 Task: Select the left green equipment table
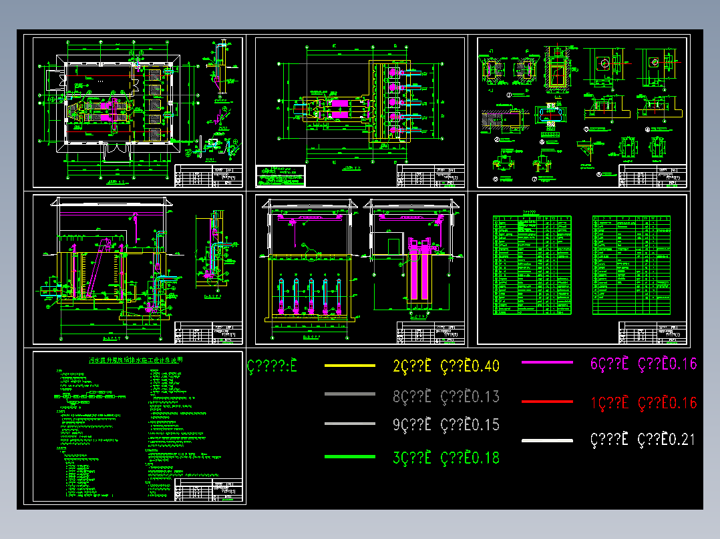point(532,265)
